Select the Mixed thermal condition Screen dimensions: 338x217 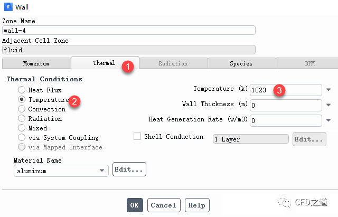coord(22,128)
